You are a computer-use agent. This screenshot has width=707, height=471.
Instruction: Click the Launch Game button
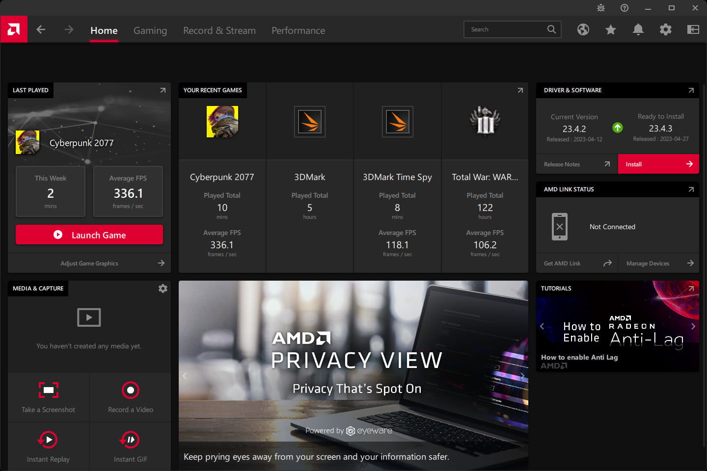(89, 235)
